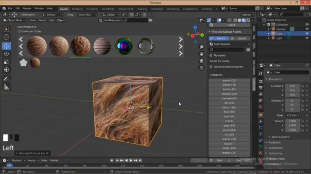Select the leather (34) category
The width and height of the screenshot is (311, 174).
229,139
